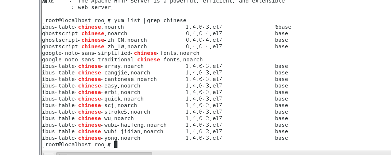Select the ghostscript-chinese.noarch package name
Viewport: 391px width, 155px height.
pos(85,33)
